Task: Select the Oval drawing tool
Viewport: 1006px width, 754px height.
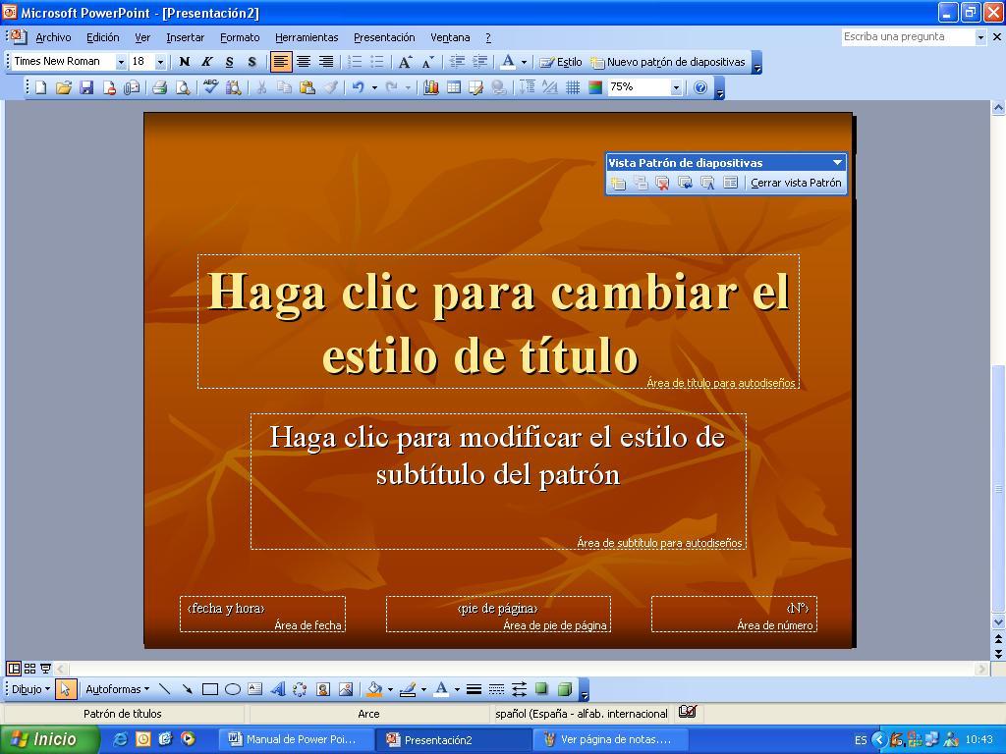Action: (233, 689)
